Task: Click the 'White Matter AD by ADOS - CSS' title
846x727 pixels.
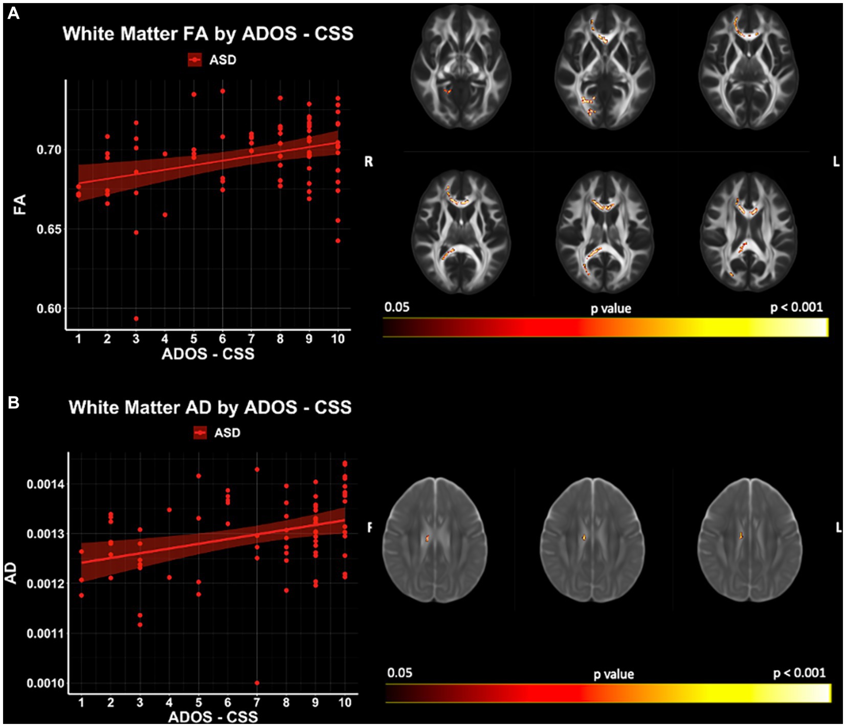Action: [x=210, y=407]
